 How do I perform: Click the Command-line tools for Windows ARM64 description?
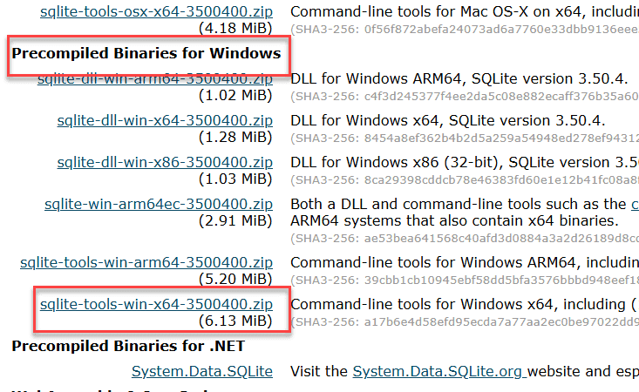point(462,262)
